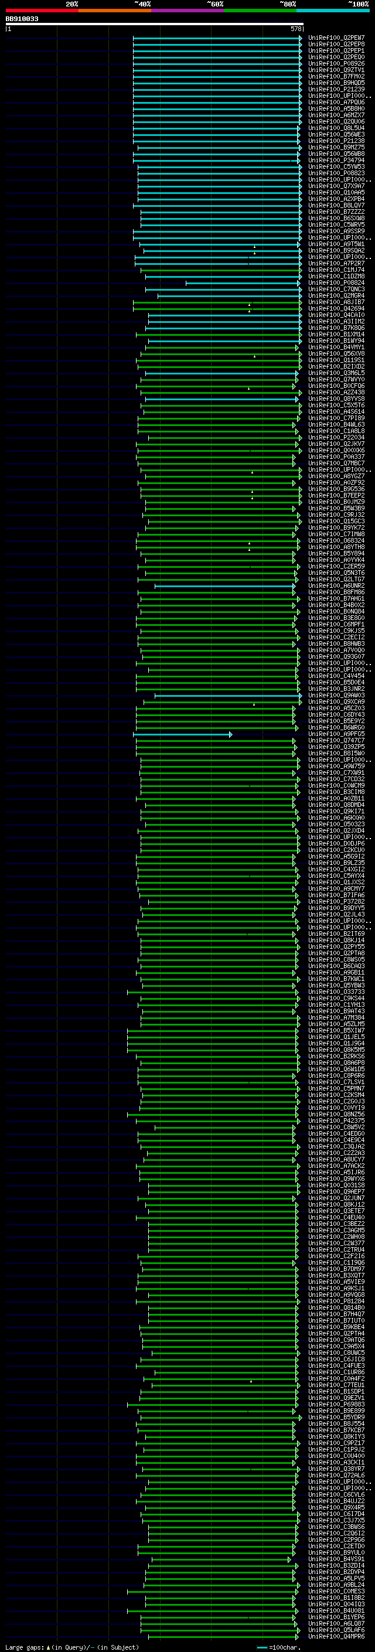The image size is (375, 1652).
Task: Open hit UniRef100_Q10AA5 label
Action: coord(336,192)
